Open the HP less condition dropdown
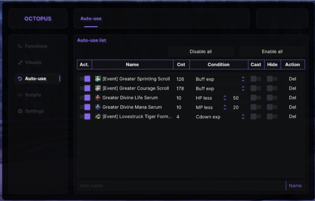 pos(210,98)
